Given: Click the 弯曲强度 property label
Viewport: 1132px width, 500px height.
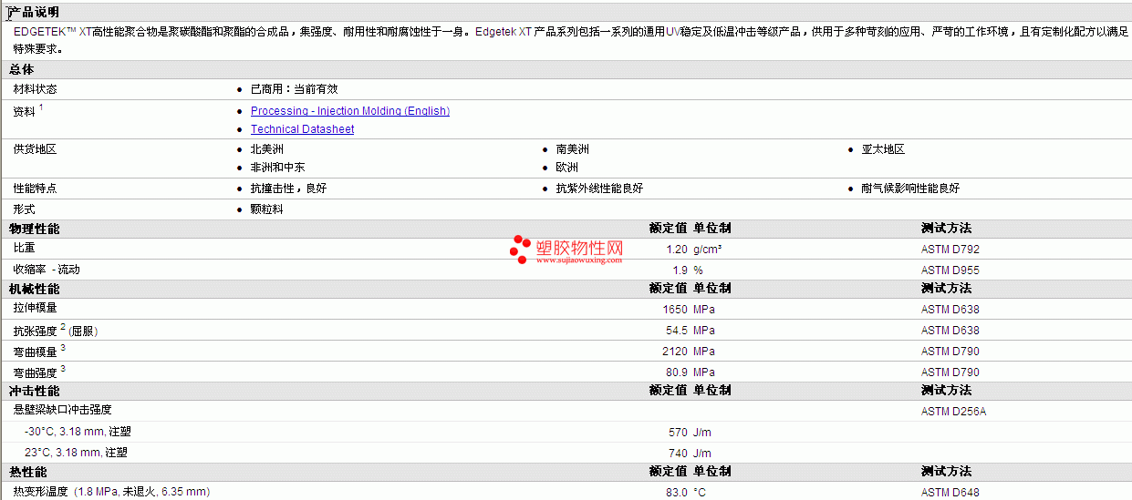Looking at the screenshot, I should 39,372.
